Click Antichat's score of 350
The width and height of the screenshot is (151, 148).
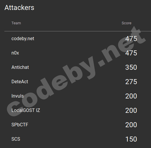(x=131, y=67)
